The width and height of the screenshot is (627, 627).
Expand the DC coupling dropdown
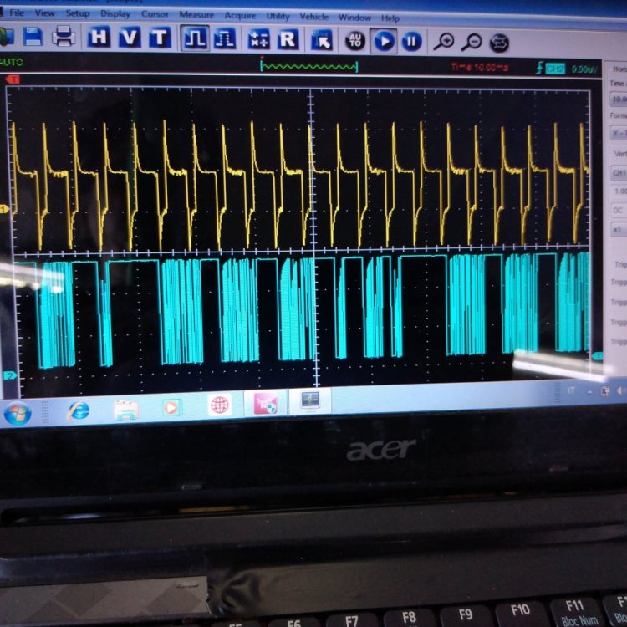click(x=619, y=210)
